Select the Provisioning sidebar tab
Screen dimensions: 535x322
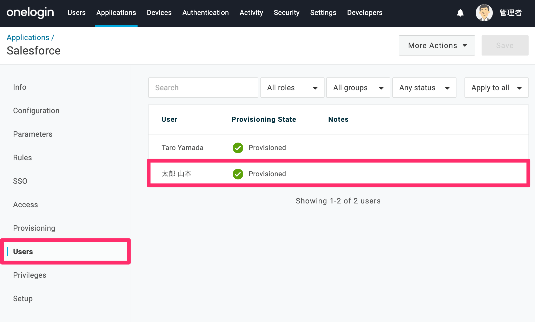(x=34, y=228)
